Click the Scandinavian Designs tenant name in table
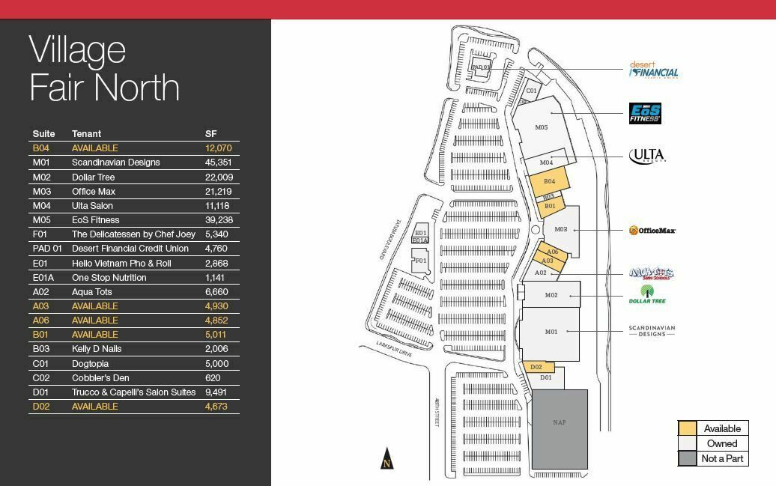The image size is (776, 486). [x=115, y=162]
